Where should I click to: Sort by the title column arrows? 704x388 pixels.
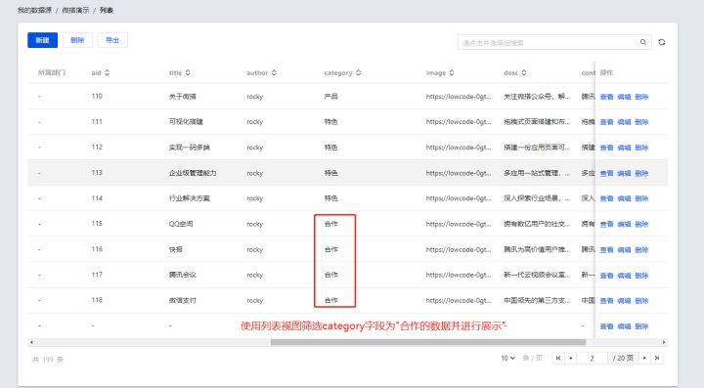(x=188, y=72)
